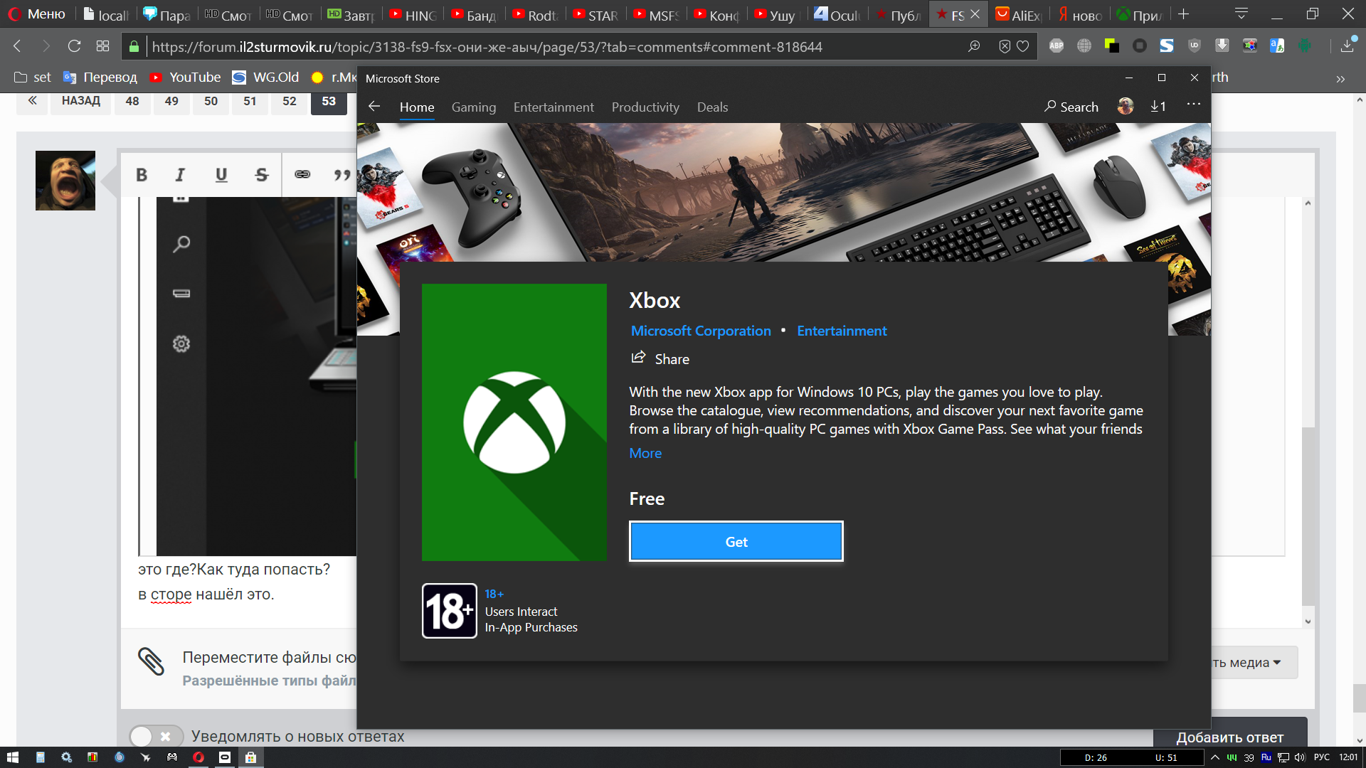Click the Share icon for Xbox app
Image resolution: width=1366 pixels, height=768 pixels.
[638, 358]
